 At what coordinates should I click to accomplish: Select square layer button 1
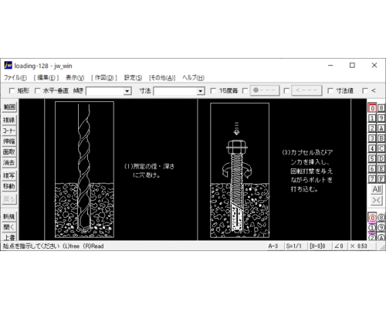(x=372, y=118)
